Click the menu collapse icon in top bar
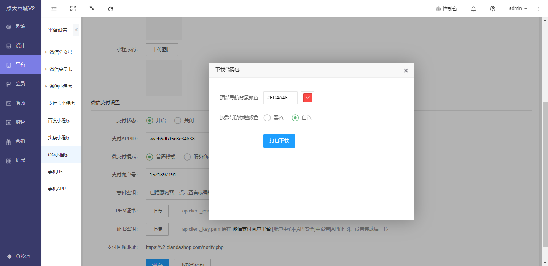This screenshot has width=548, height=266. click(x=54, y=9)
